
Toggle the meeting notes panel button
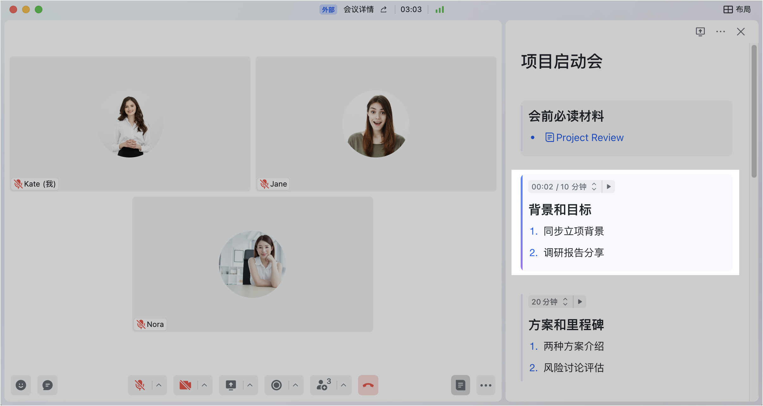pyautogui.click(x=461, y=385)
